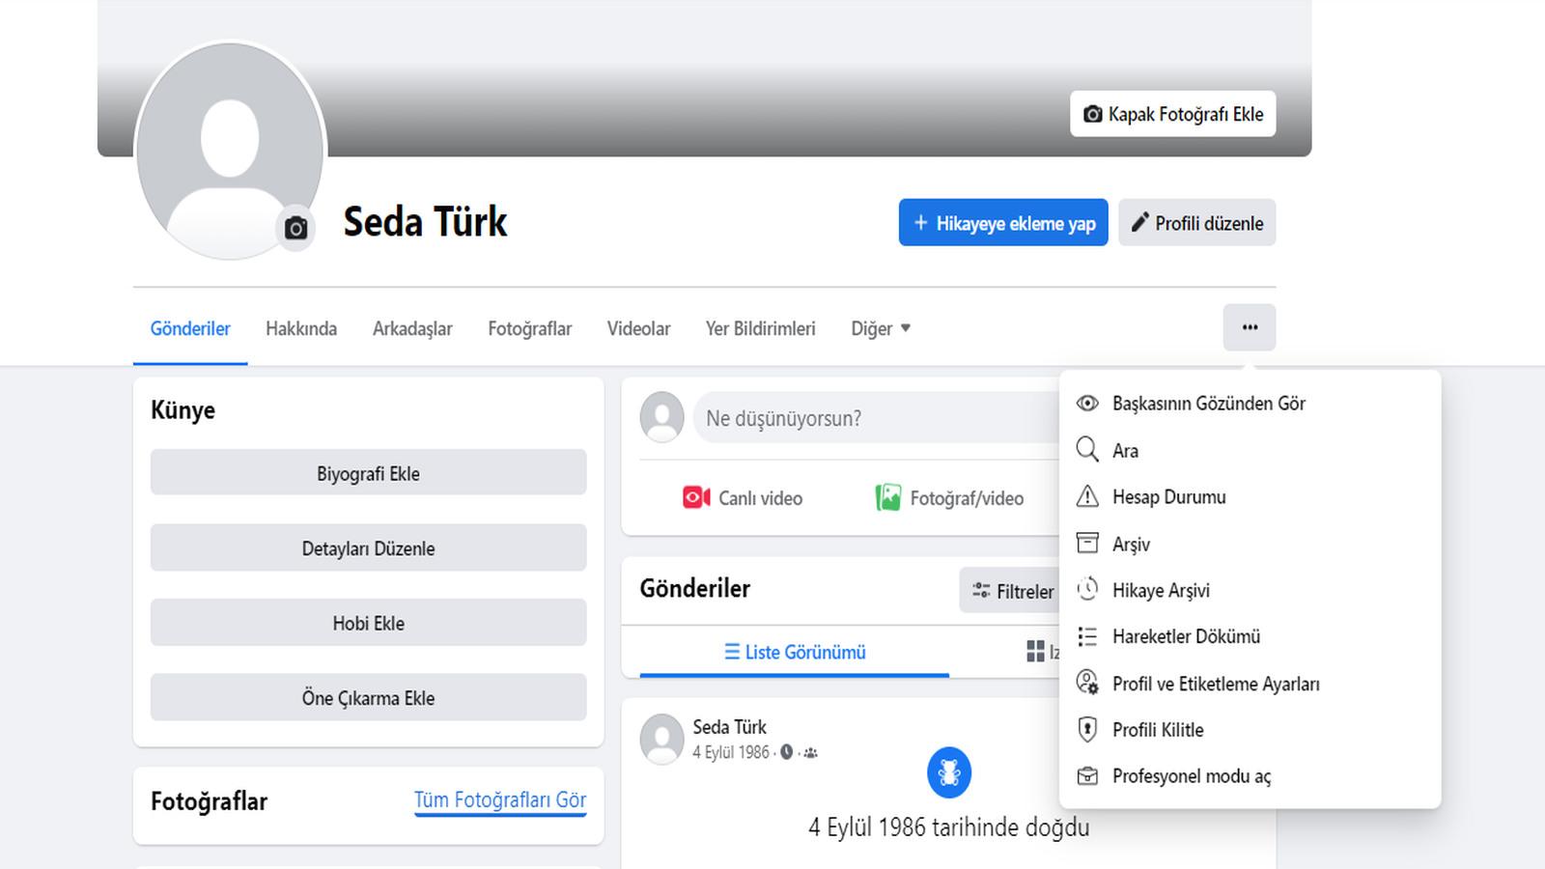
Task: Click the archive box icon for Arşiv
Action: (x=1087, y=543)
